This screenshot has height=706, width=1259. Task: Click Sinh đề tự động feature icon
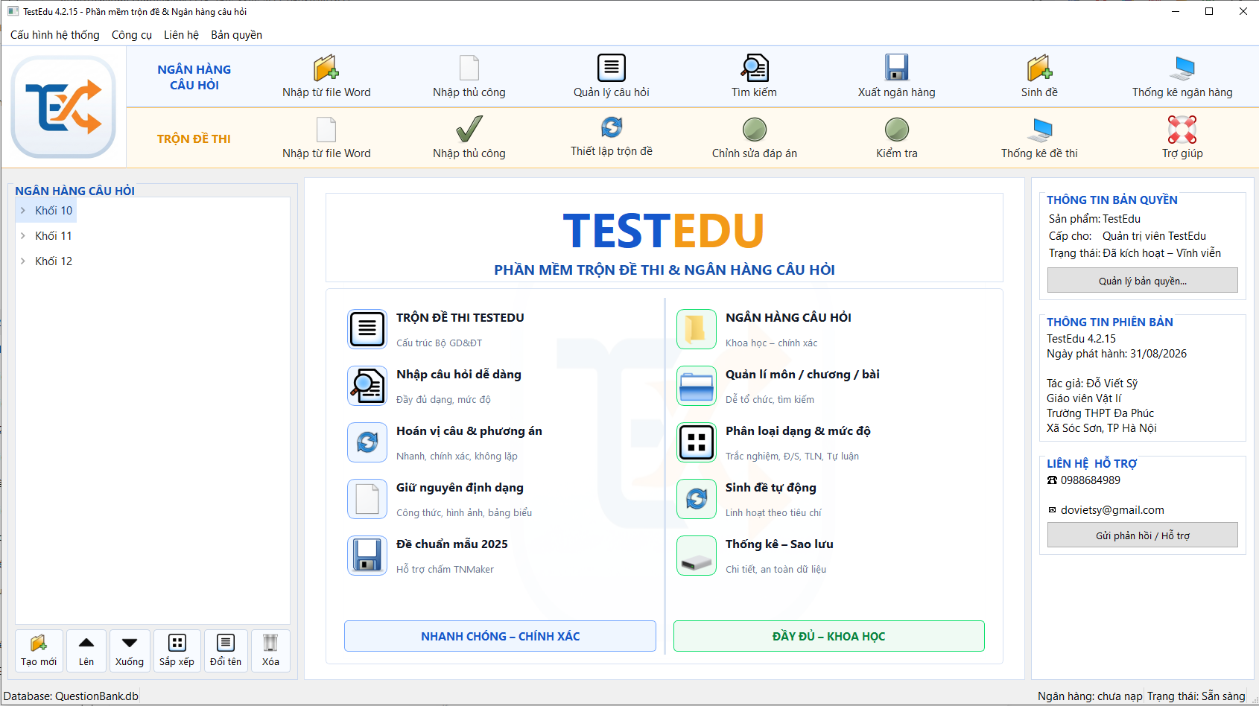[697, 498]
